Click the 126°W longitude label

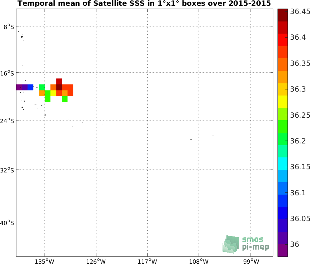(96, 261)
